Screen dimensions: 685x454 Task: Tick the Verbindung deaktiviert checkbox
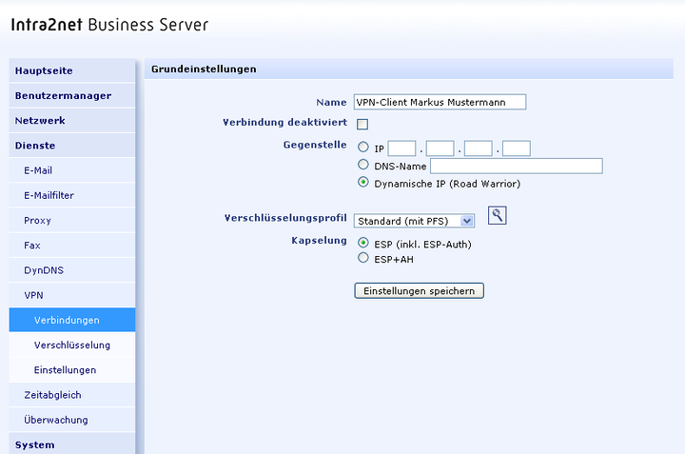coord(362,124)
